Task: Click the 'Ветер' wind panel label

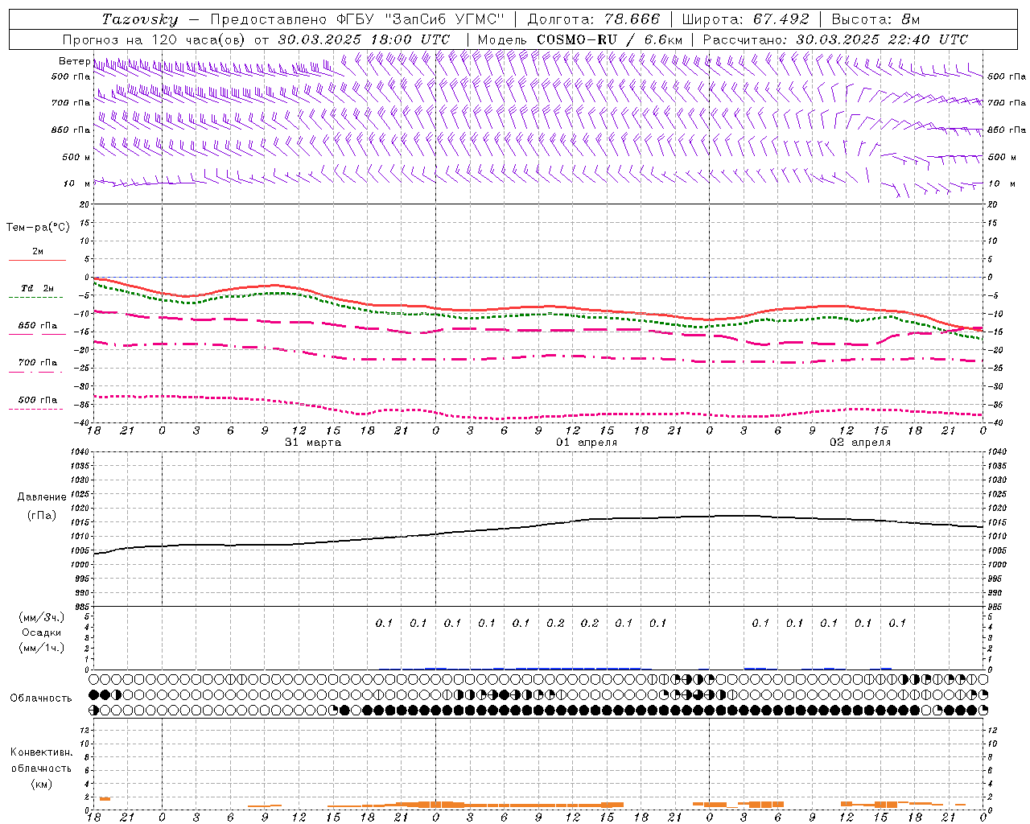Action: [x=75, y=61]
